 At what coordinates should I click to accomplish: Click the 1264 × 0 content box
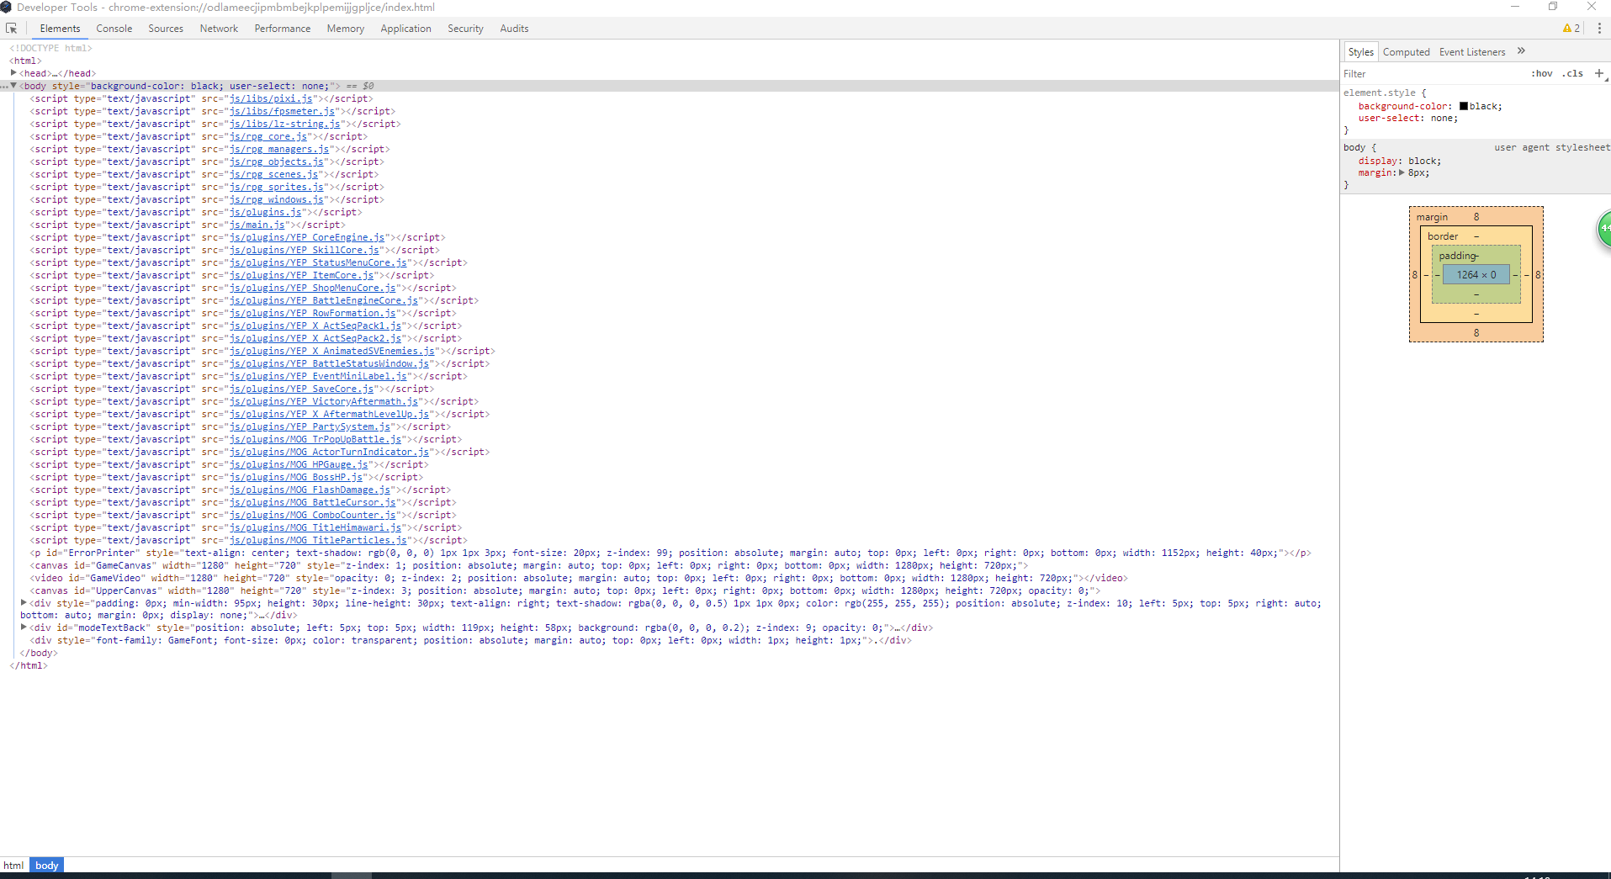(1476, 275)
